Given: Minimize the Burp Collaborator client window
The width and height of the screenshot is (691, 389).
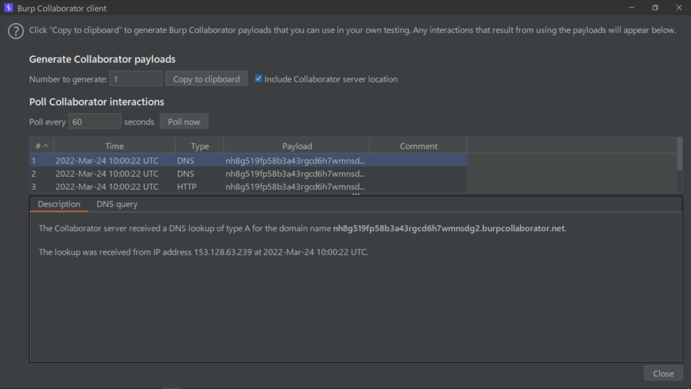Looking at the screenshot, I should coord(632,8).
